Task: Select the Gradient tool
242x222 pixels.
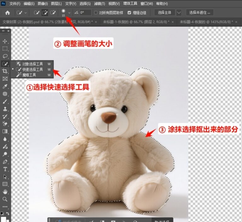Action: pos(5,131)
